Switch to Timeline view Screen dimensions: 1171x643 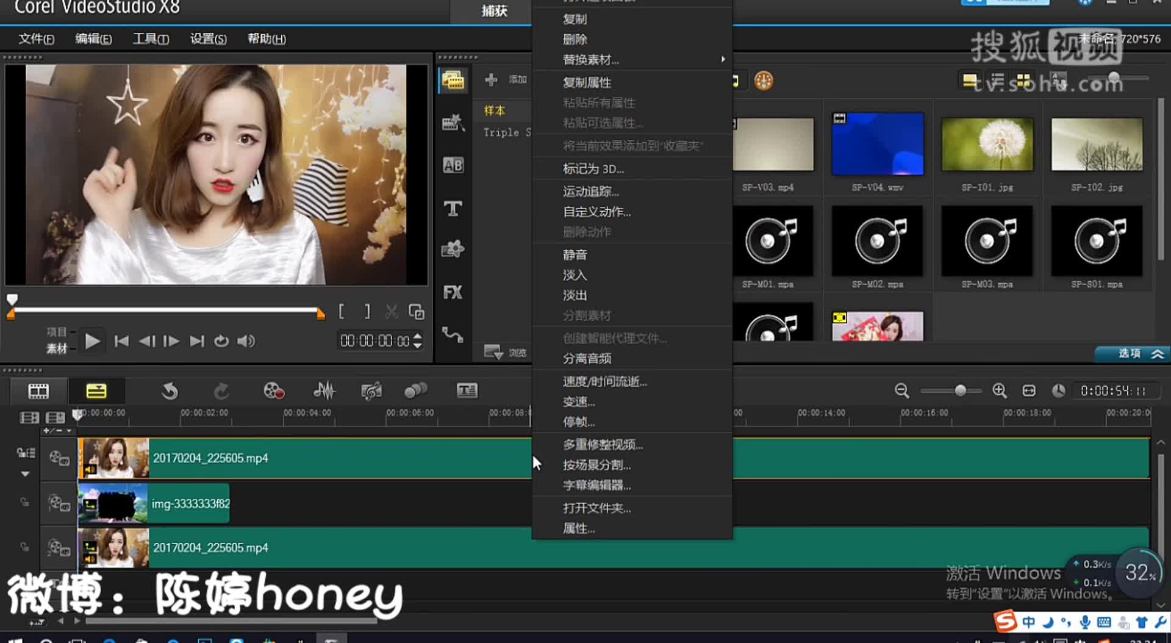point(96,391)
